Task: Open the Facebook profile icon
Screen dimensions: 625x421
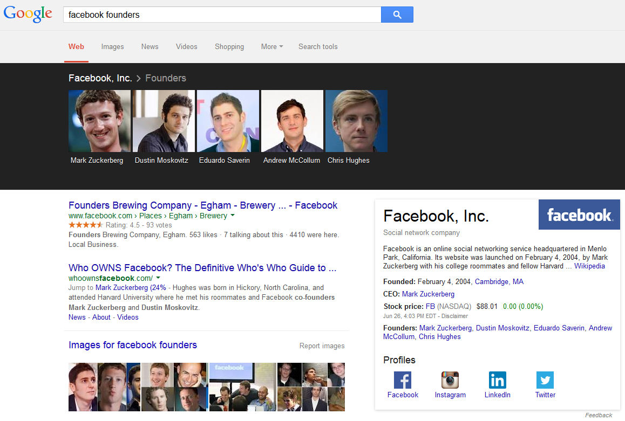Action: pos(402,380)
